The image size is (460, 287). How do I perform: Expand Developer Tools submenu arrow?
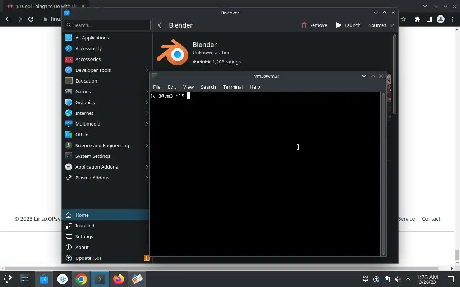[146, 70]
